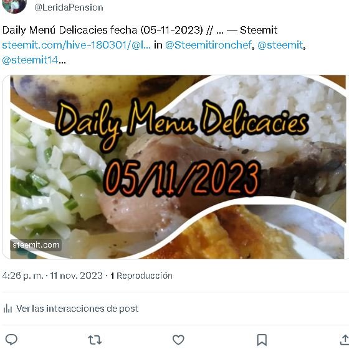The width and height of the screenshot is (349, 354).
Task: Click the 05/11/2023 date on the image
Action: (x=181, y=177)
